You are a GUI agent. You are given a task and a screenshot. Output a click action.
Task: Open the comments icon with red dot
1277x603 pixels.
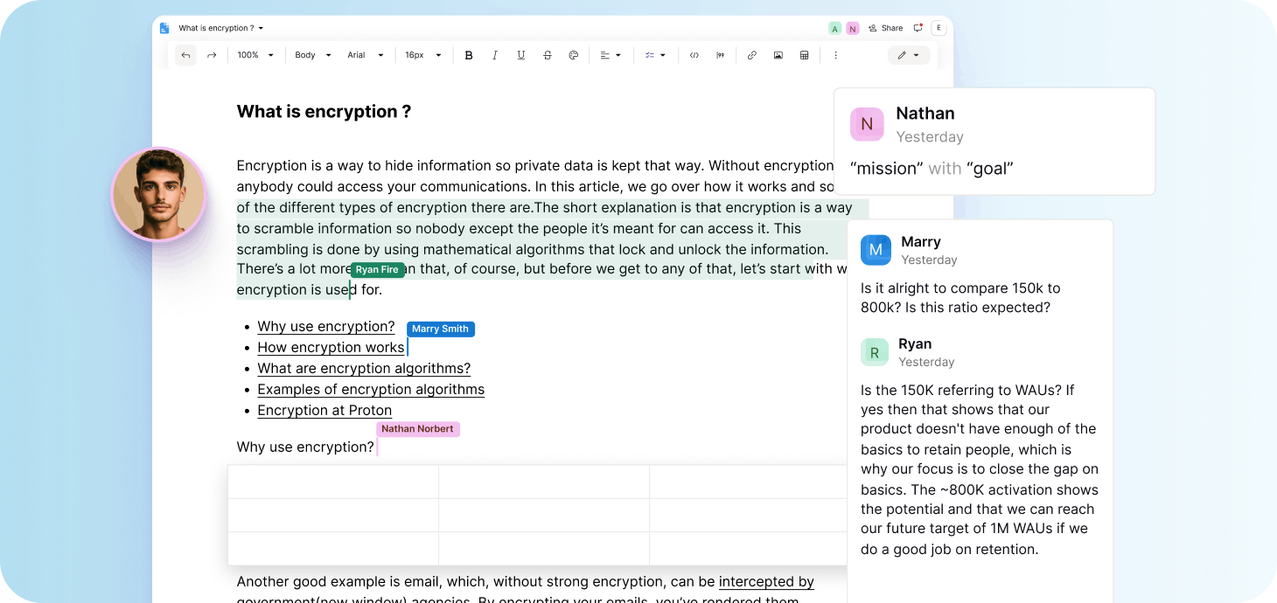click(x=918, y=28)
